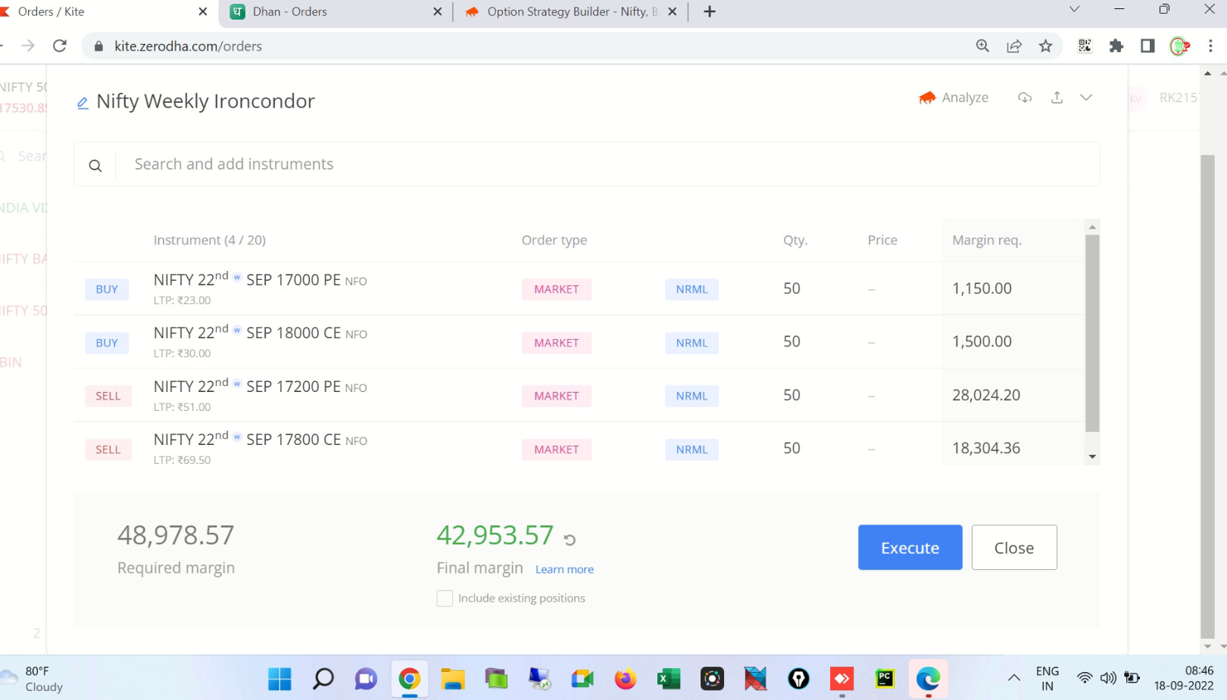1227x700 pixels.
Task: Click the zoom magnifier icon in address bar
Action: (x=982, y=46)
